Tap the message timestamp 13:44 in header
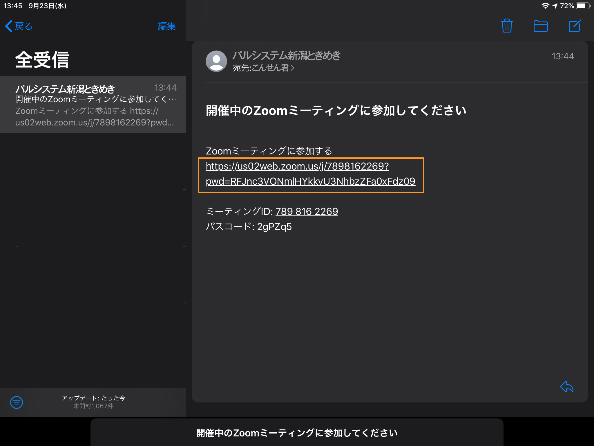The image size is (594, 446). coord(563,56)
